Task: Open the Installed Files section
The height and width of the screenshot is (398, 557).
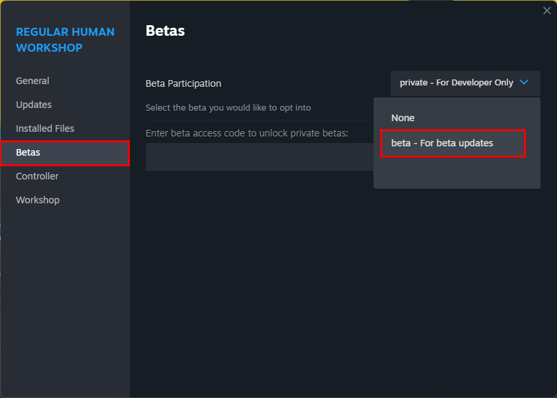Action: pos(44,128)
